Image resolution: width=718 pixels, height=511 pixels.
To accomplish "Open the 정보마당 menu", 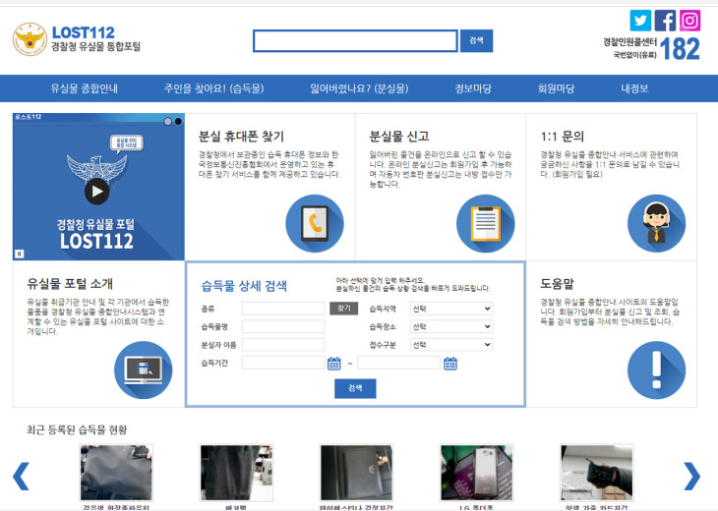I will 473,88.
